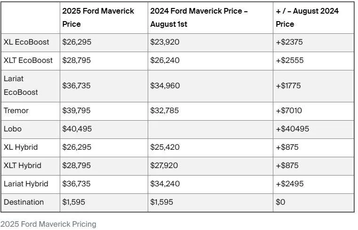Screen dimensions: 358x230
Task: Click the 2025 Ford Maverick Price header
Action: click(98, 17)
